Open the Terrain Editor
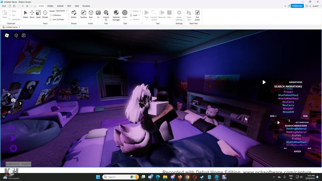 tap(74, 14)
